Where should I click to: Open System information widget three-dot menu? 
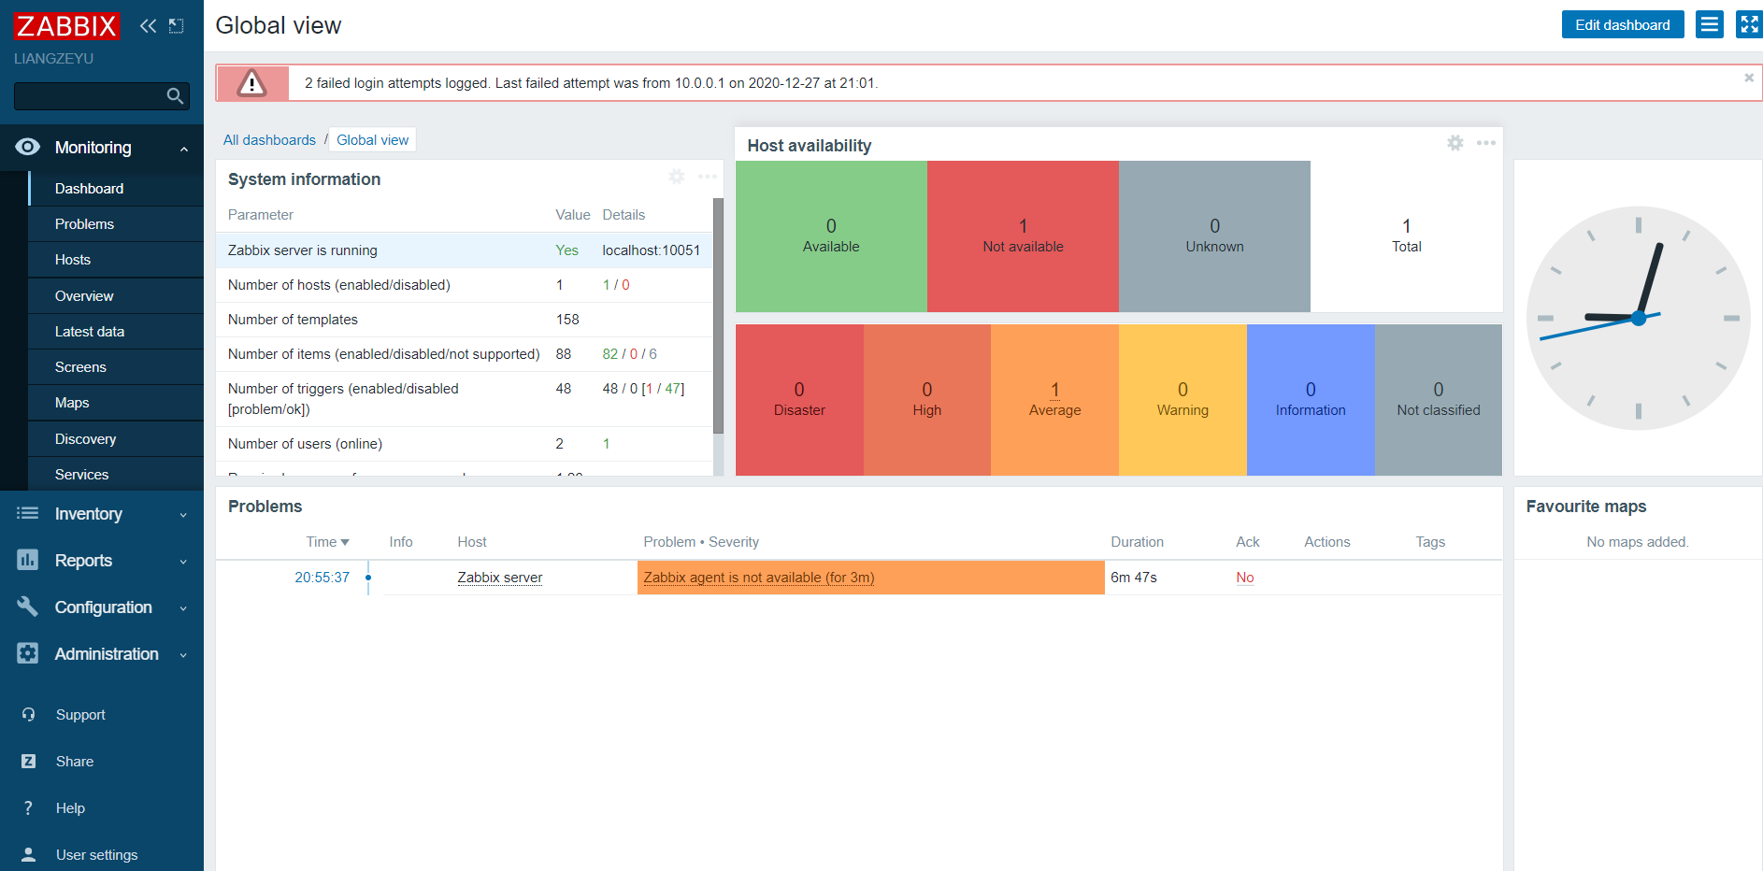pyautogui.click(x=708, y=177)
